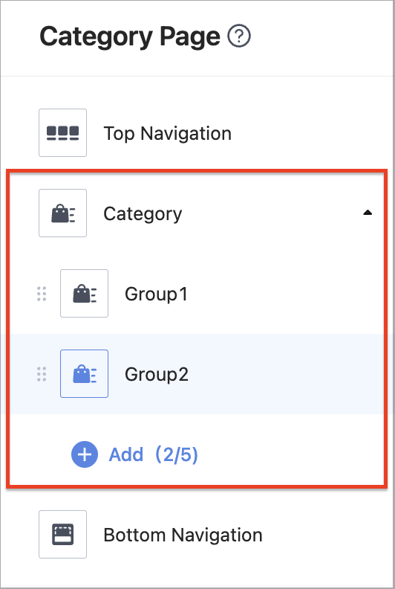The image size is (395, 589).
Task: Select the Category section label
Action: coord(143,214)
